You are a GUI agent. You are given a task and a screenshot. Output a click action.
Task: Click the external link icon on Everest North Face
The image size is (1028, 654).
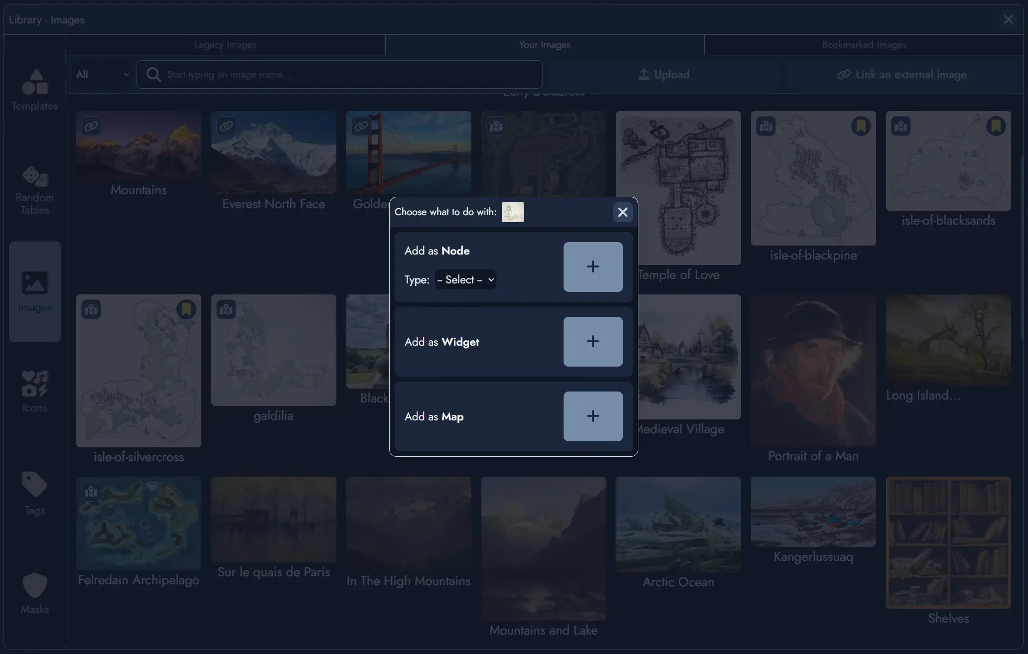225,126
